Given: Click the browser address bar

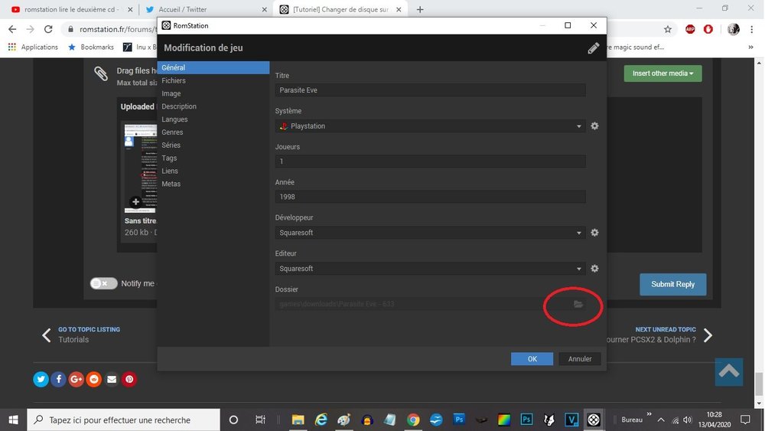Looking at the screenshot, I should 117,29.
